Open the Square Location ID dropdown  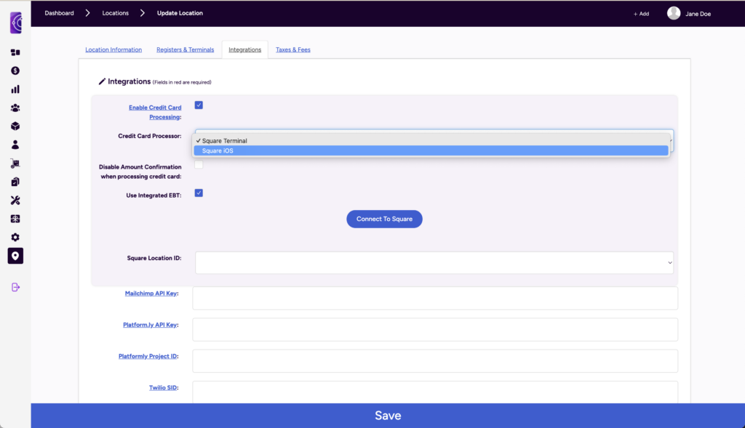click(x=434, y=262)
